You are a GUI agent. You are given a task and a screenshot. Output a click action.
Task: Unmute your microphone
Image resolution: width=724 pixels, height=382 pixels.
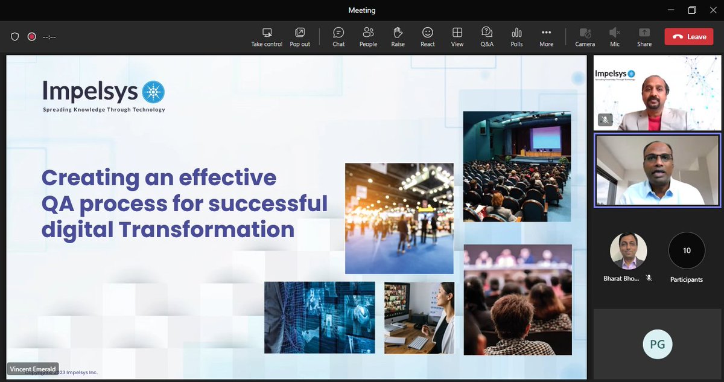coord(614,36)
